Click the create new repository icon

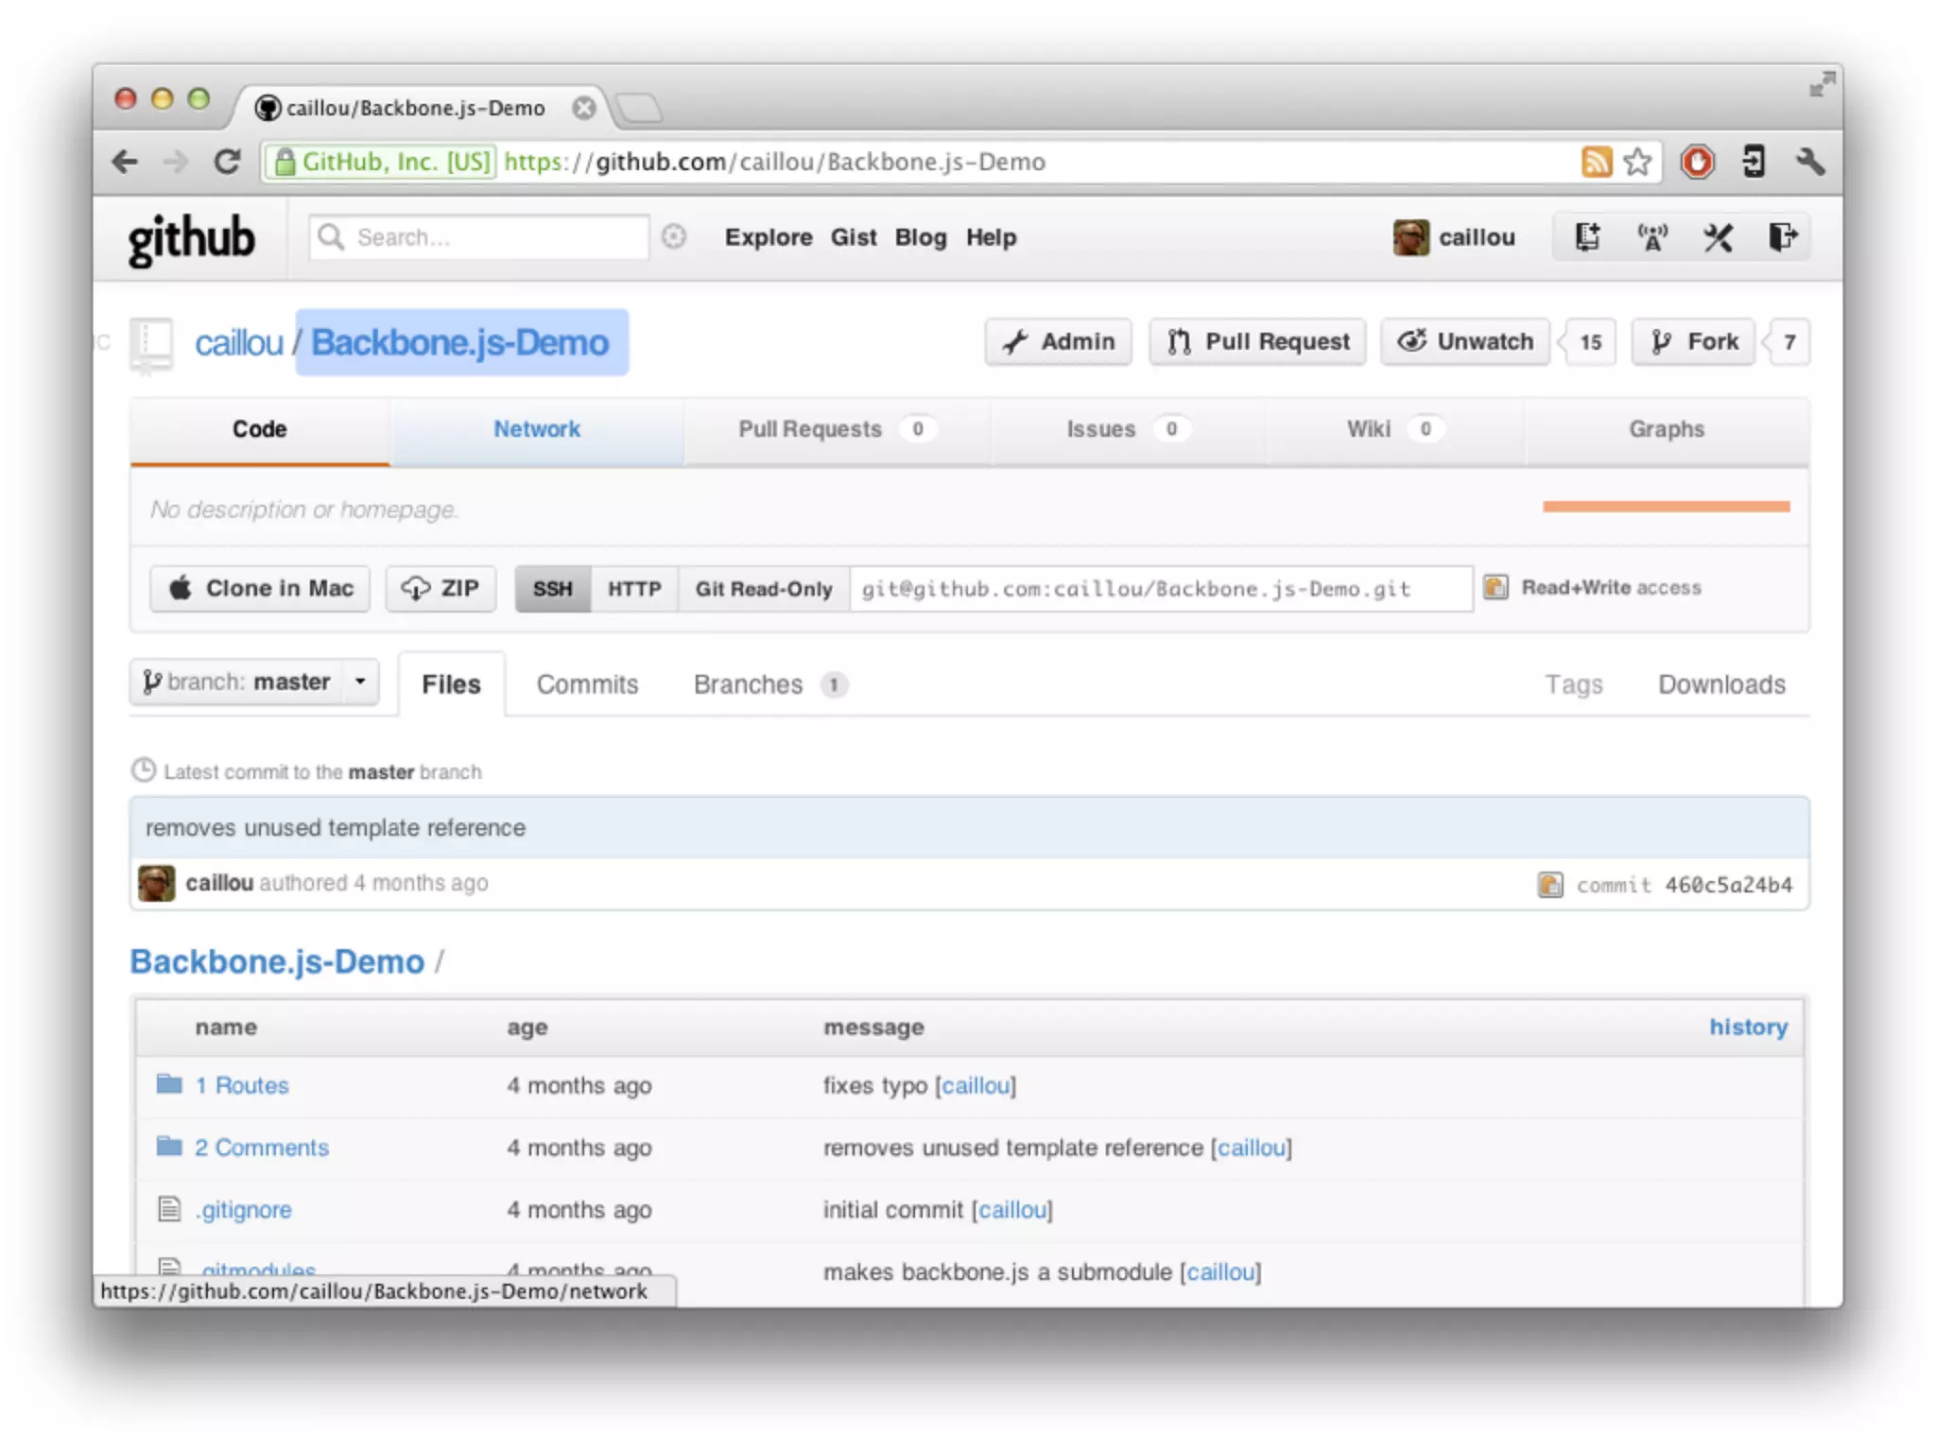click(x=1588, y=237)
